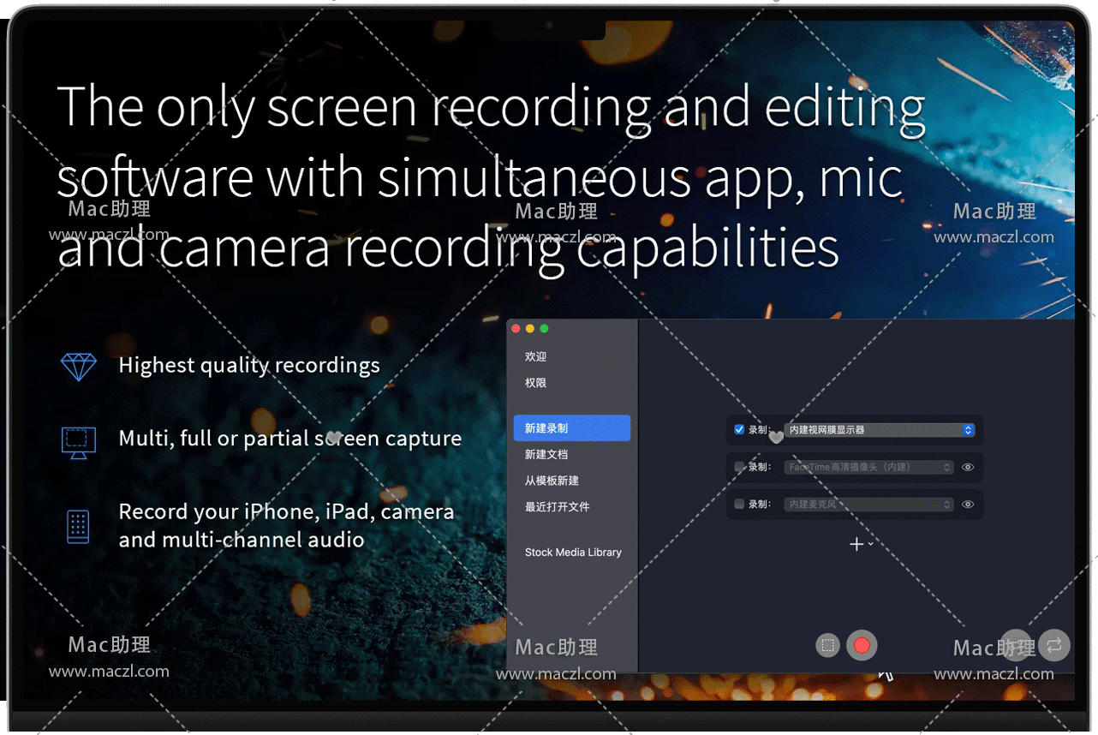Click the plus icon to add source
This screenshot has height=735, width=1098.
tap(856, 544)
